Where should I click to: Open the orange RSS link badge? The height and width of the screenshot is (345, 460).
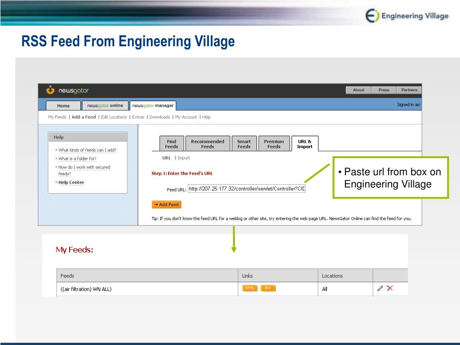268,288
